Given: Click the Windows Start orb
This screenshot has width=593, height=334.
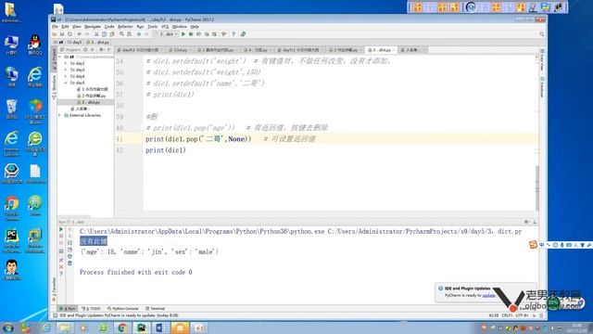Looking at the screenshot, I should [8, 328].
